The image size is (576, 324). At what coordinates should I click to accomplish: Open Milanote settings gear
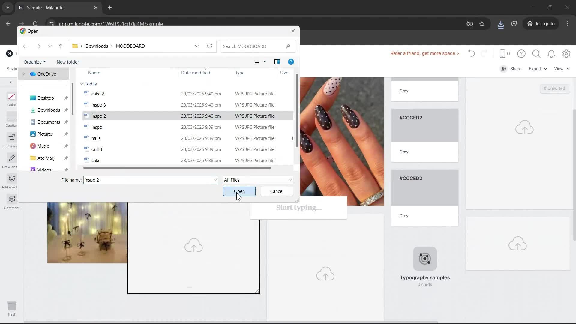click(x=566, y=53)
